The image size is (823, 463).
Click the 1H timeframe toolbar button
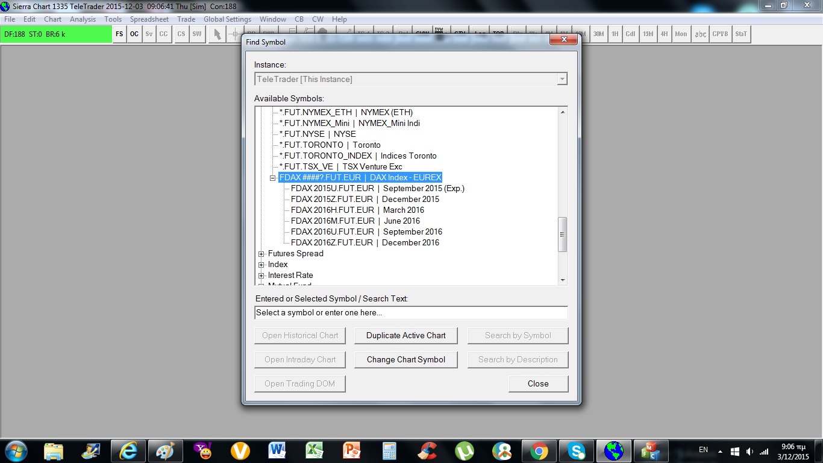pyautogui.click(x=615, y=34)
